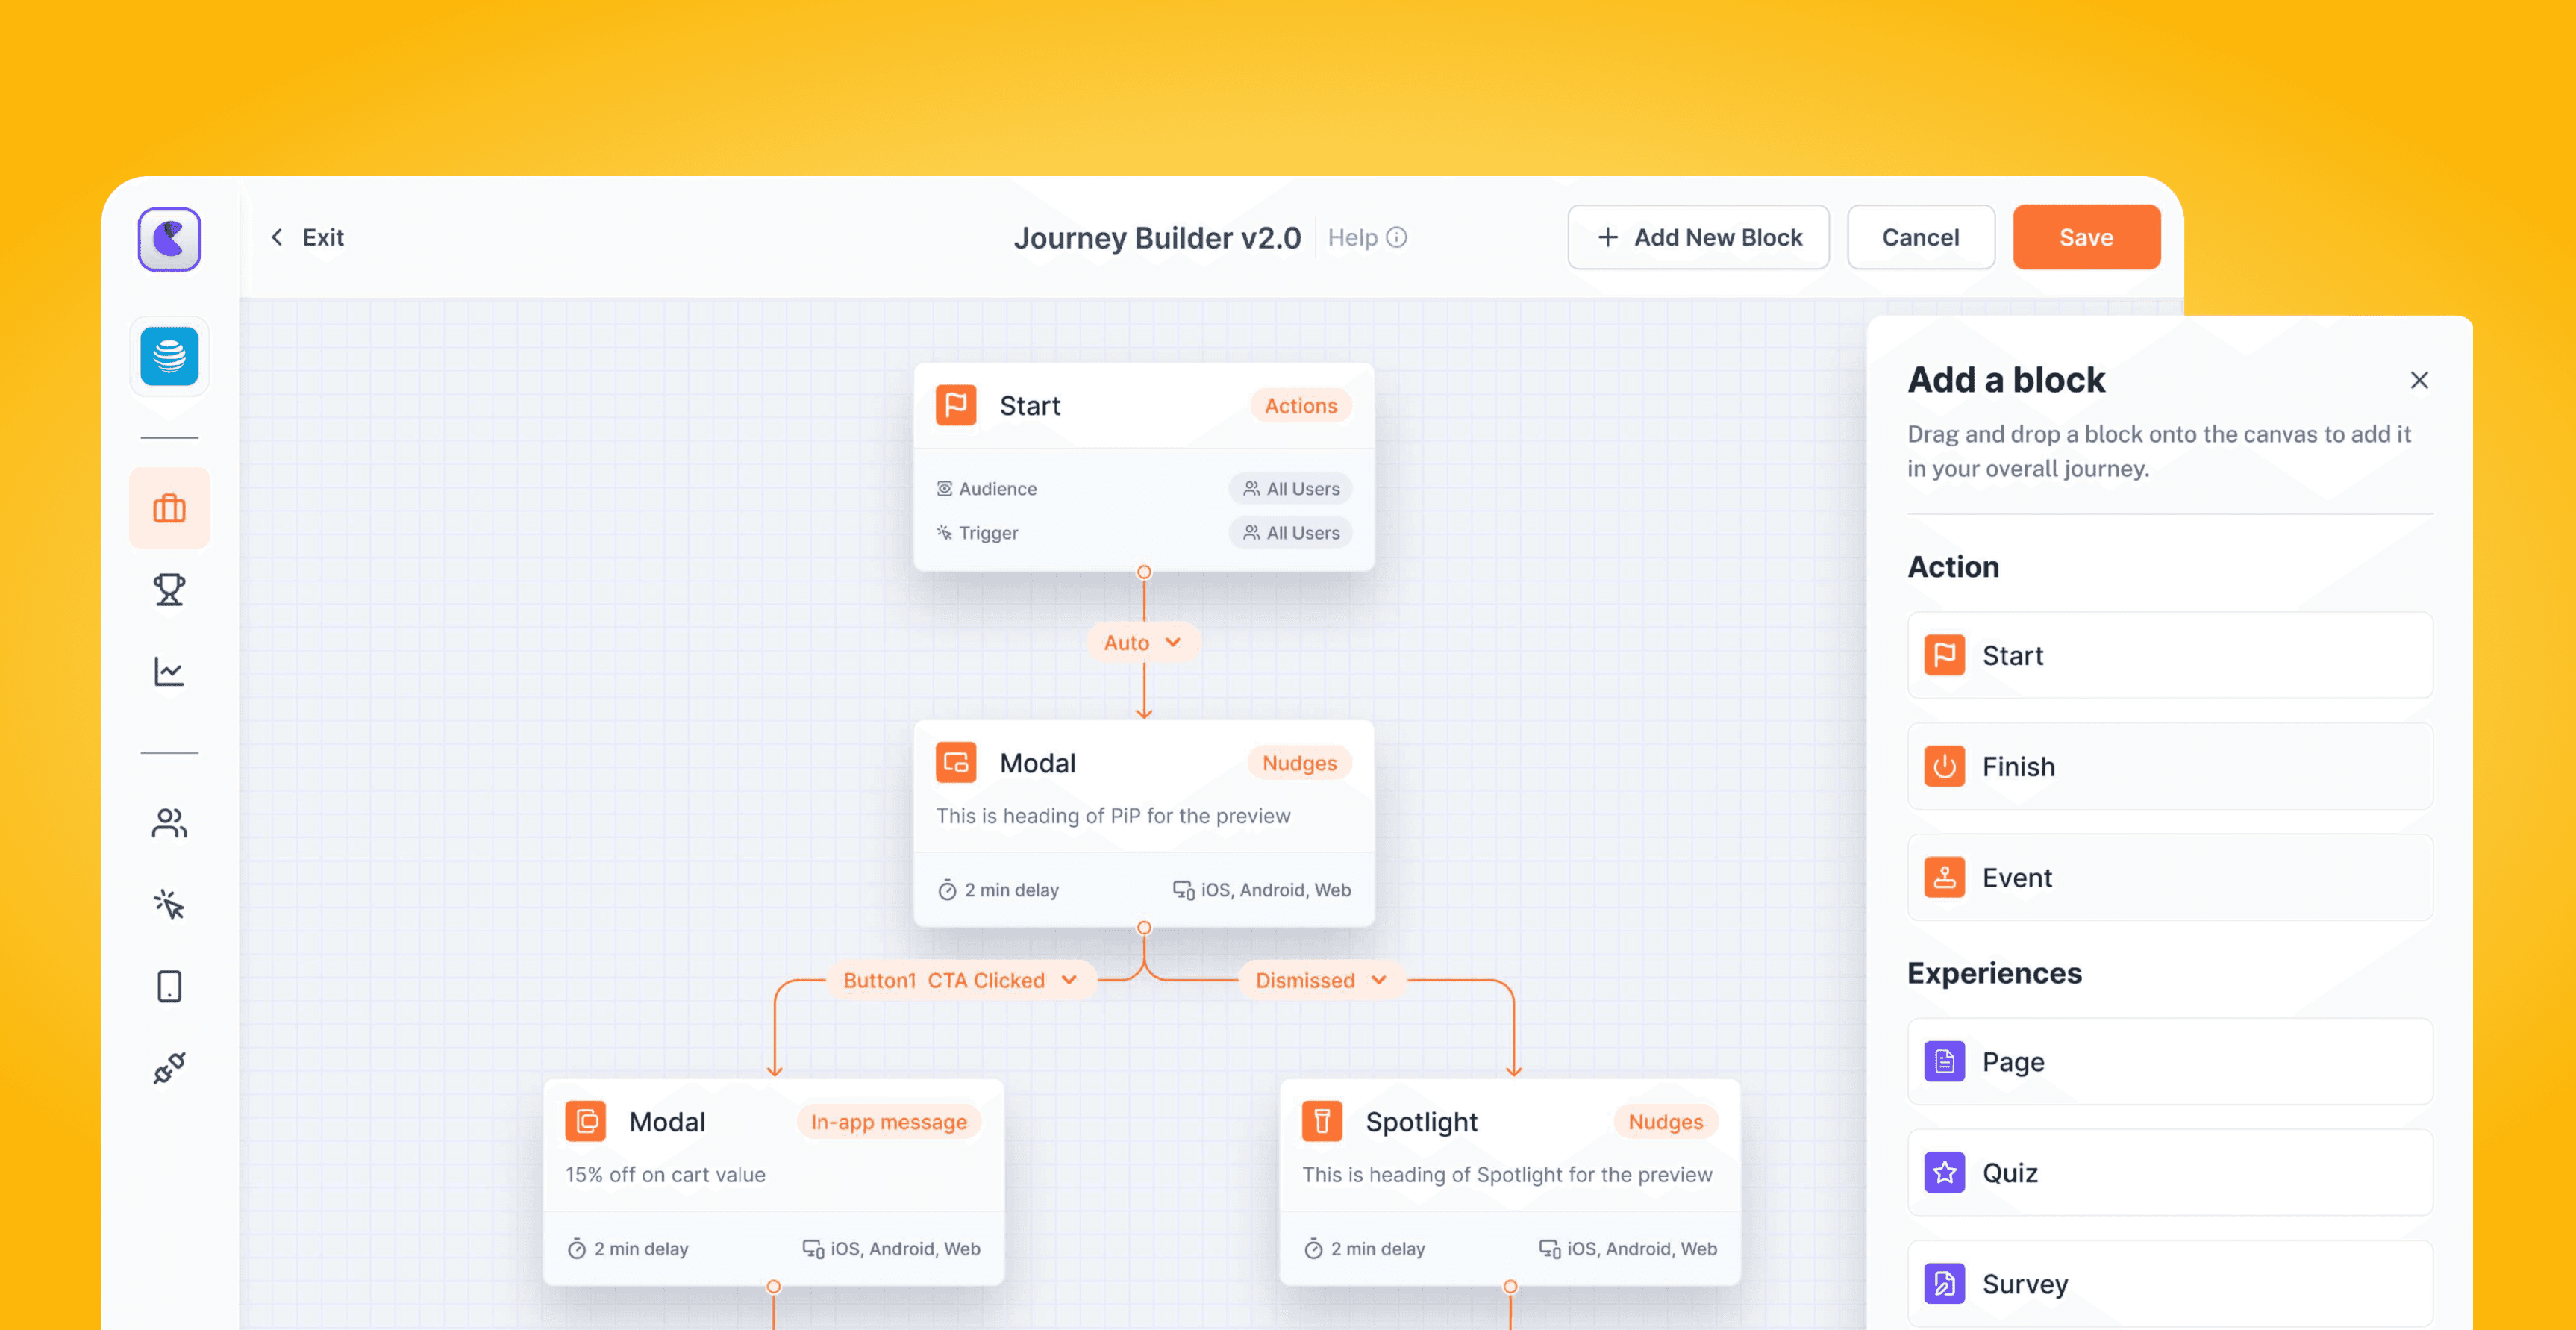Screen dimensions: 2576x1330
Task: Click the Add New Block button
Action: (x=1698, y=237)
